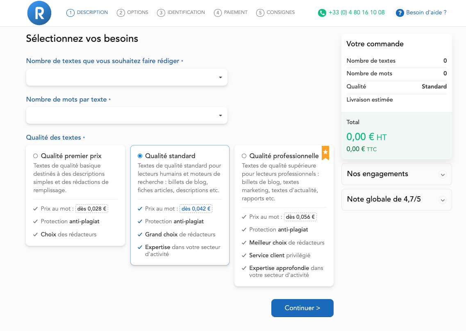The width and height of the screenshot is (466, 331).
Task: Select the Qualité standard radio button
Action: click(x=140, y=156)
